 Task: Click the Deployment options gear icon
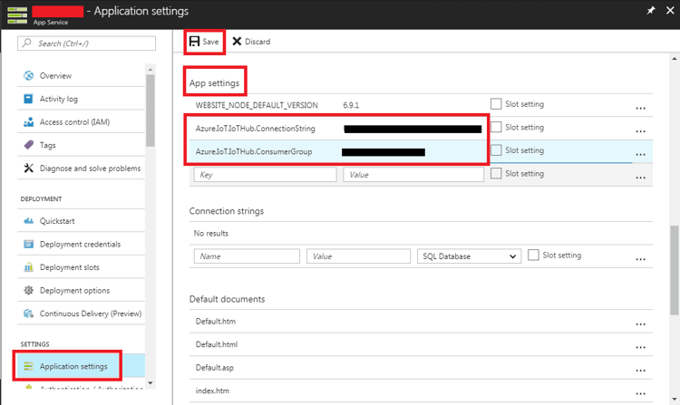point(29,290)
